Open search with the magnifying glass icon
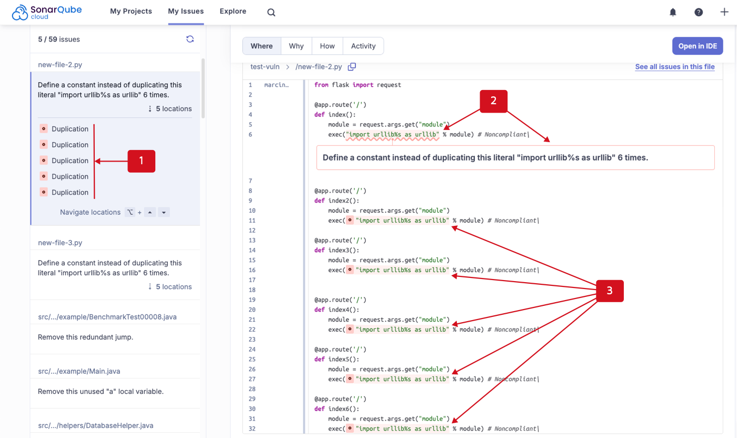 click(x=271, y=12)
